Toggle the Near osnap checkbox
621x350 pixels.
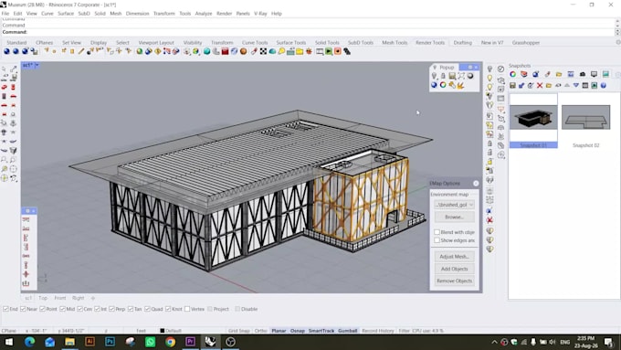click(x=23, y=309)
